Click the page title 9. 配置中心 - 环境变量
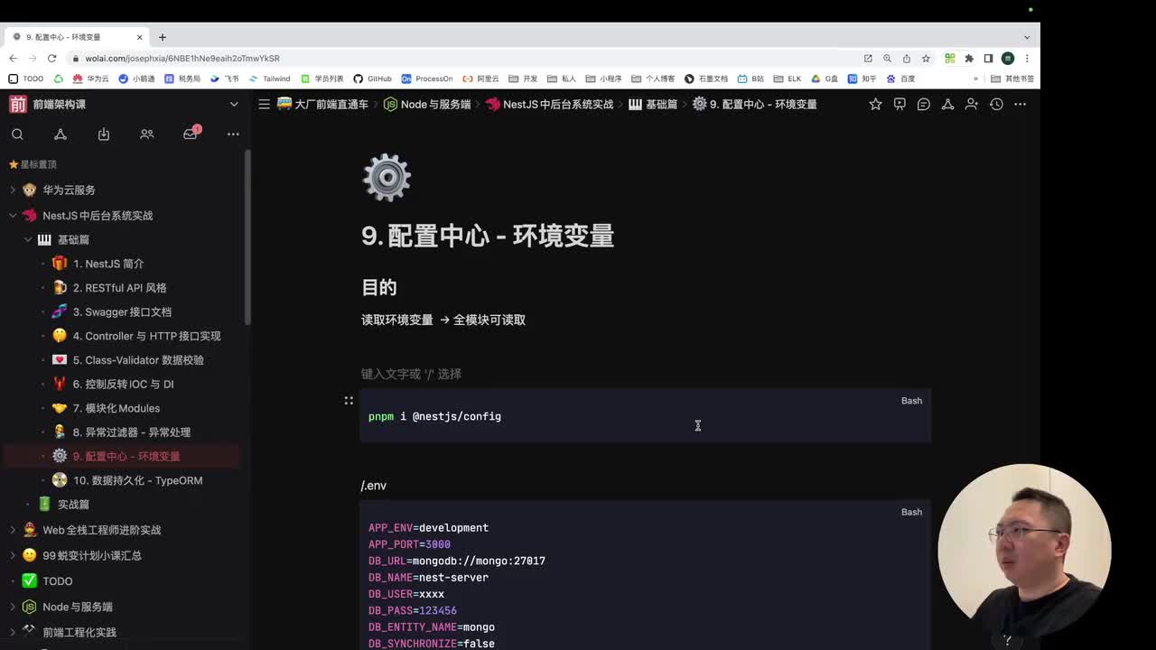 click(488, 236)
